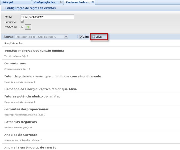Click the Corrente zero rule heading

point(15,63)
